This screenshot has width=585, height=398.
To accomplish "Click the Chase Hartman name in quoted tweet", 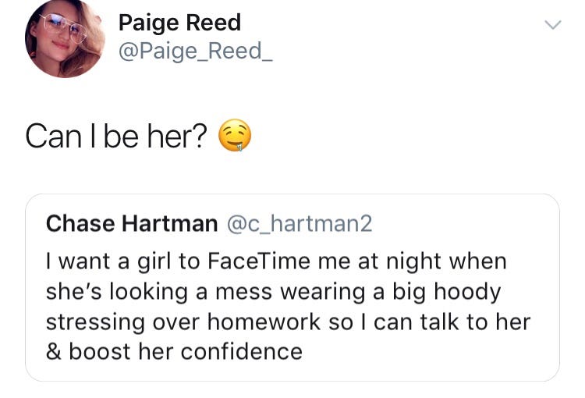I will [x=132, y=223].
